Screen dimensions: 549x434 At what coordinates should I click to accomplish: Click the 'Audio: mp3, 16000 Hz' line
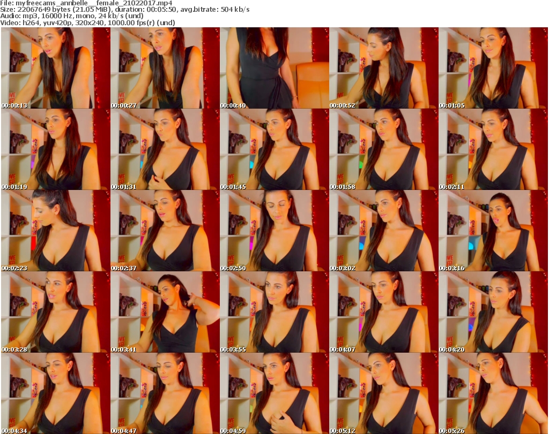72,16
